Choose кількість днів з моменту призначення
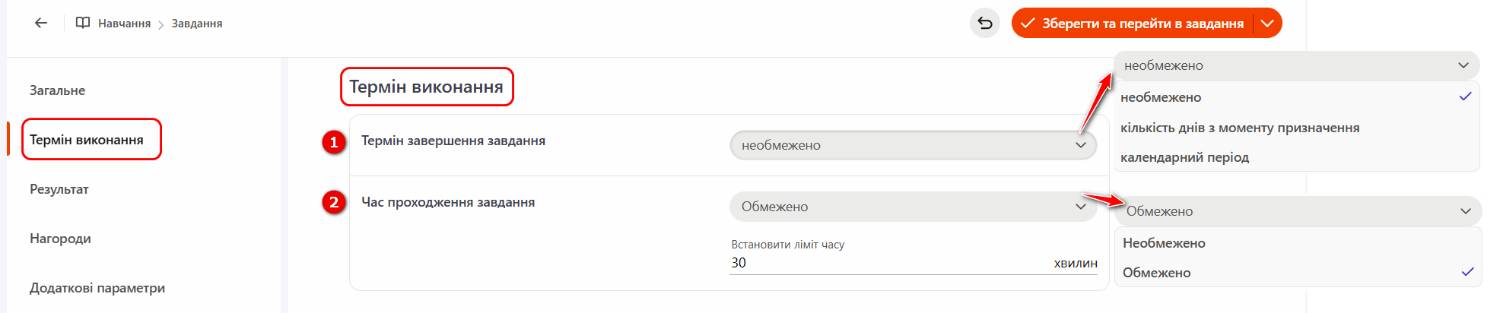Image resolution: width=1500 pixels, height=313 pixels. click(1240, 128)
